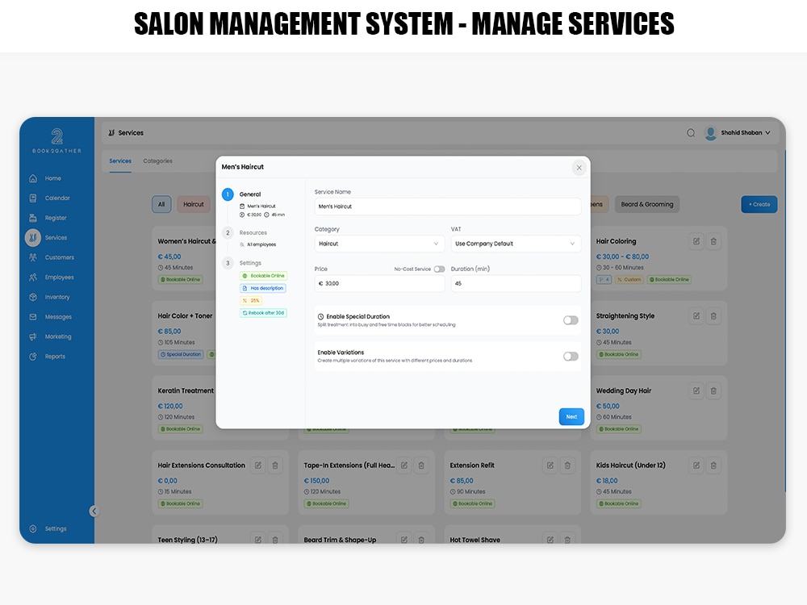The height and width of the screenshot is (605, 807).
Task: Delete the Straightening Style service
Action: (x=713, y=316)
